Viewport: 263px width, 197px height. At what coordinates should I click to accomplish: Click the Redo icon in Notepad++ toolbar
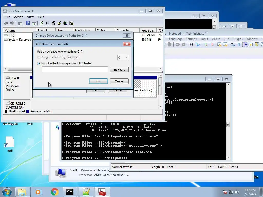tap(184, 44)
